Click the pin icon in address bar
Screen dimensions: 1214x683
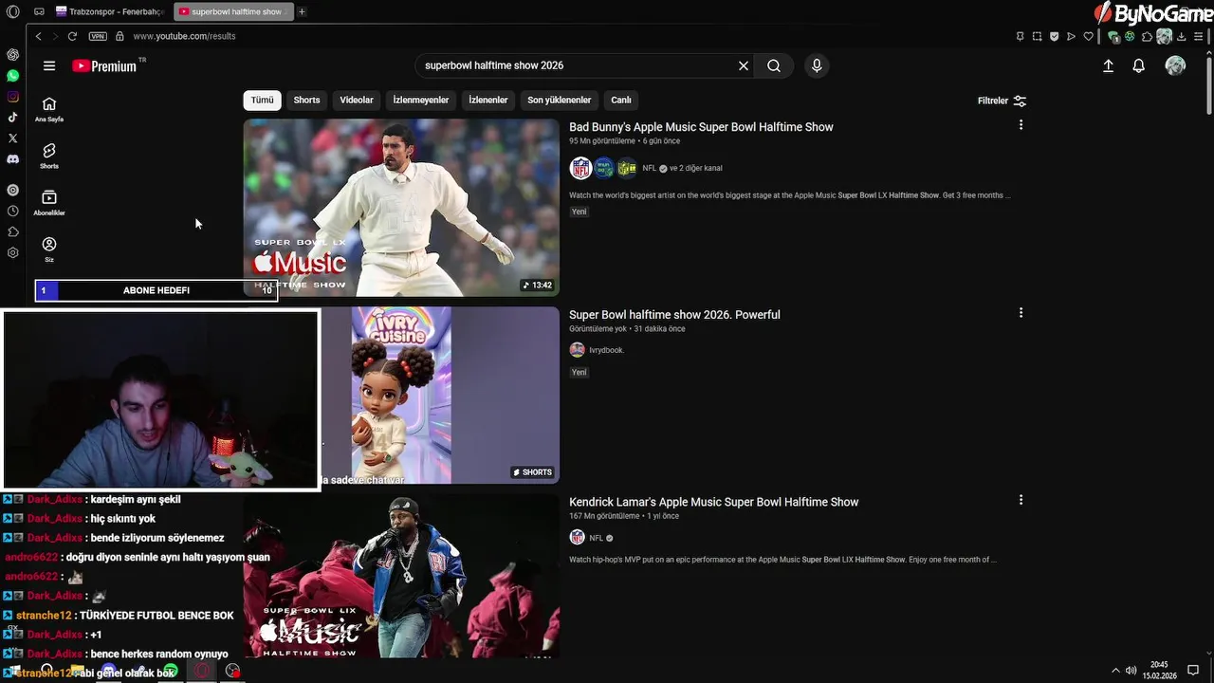(1020, 36)
